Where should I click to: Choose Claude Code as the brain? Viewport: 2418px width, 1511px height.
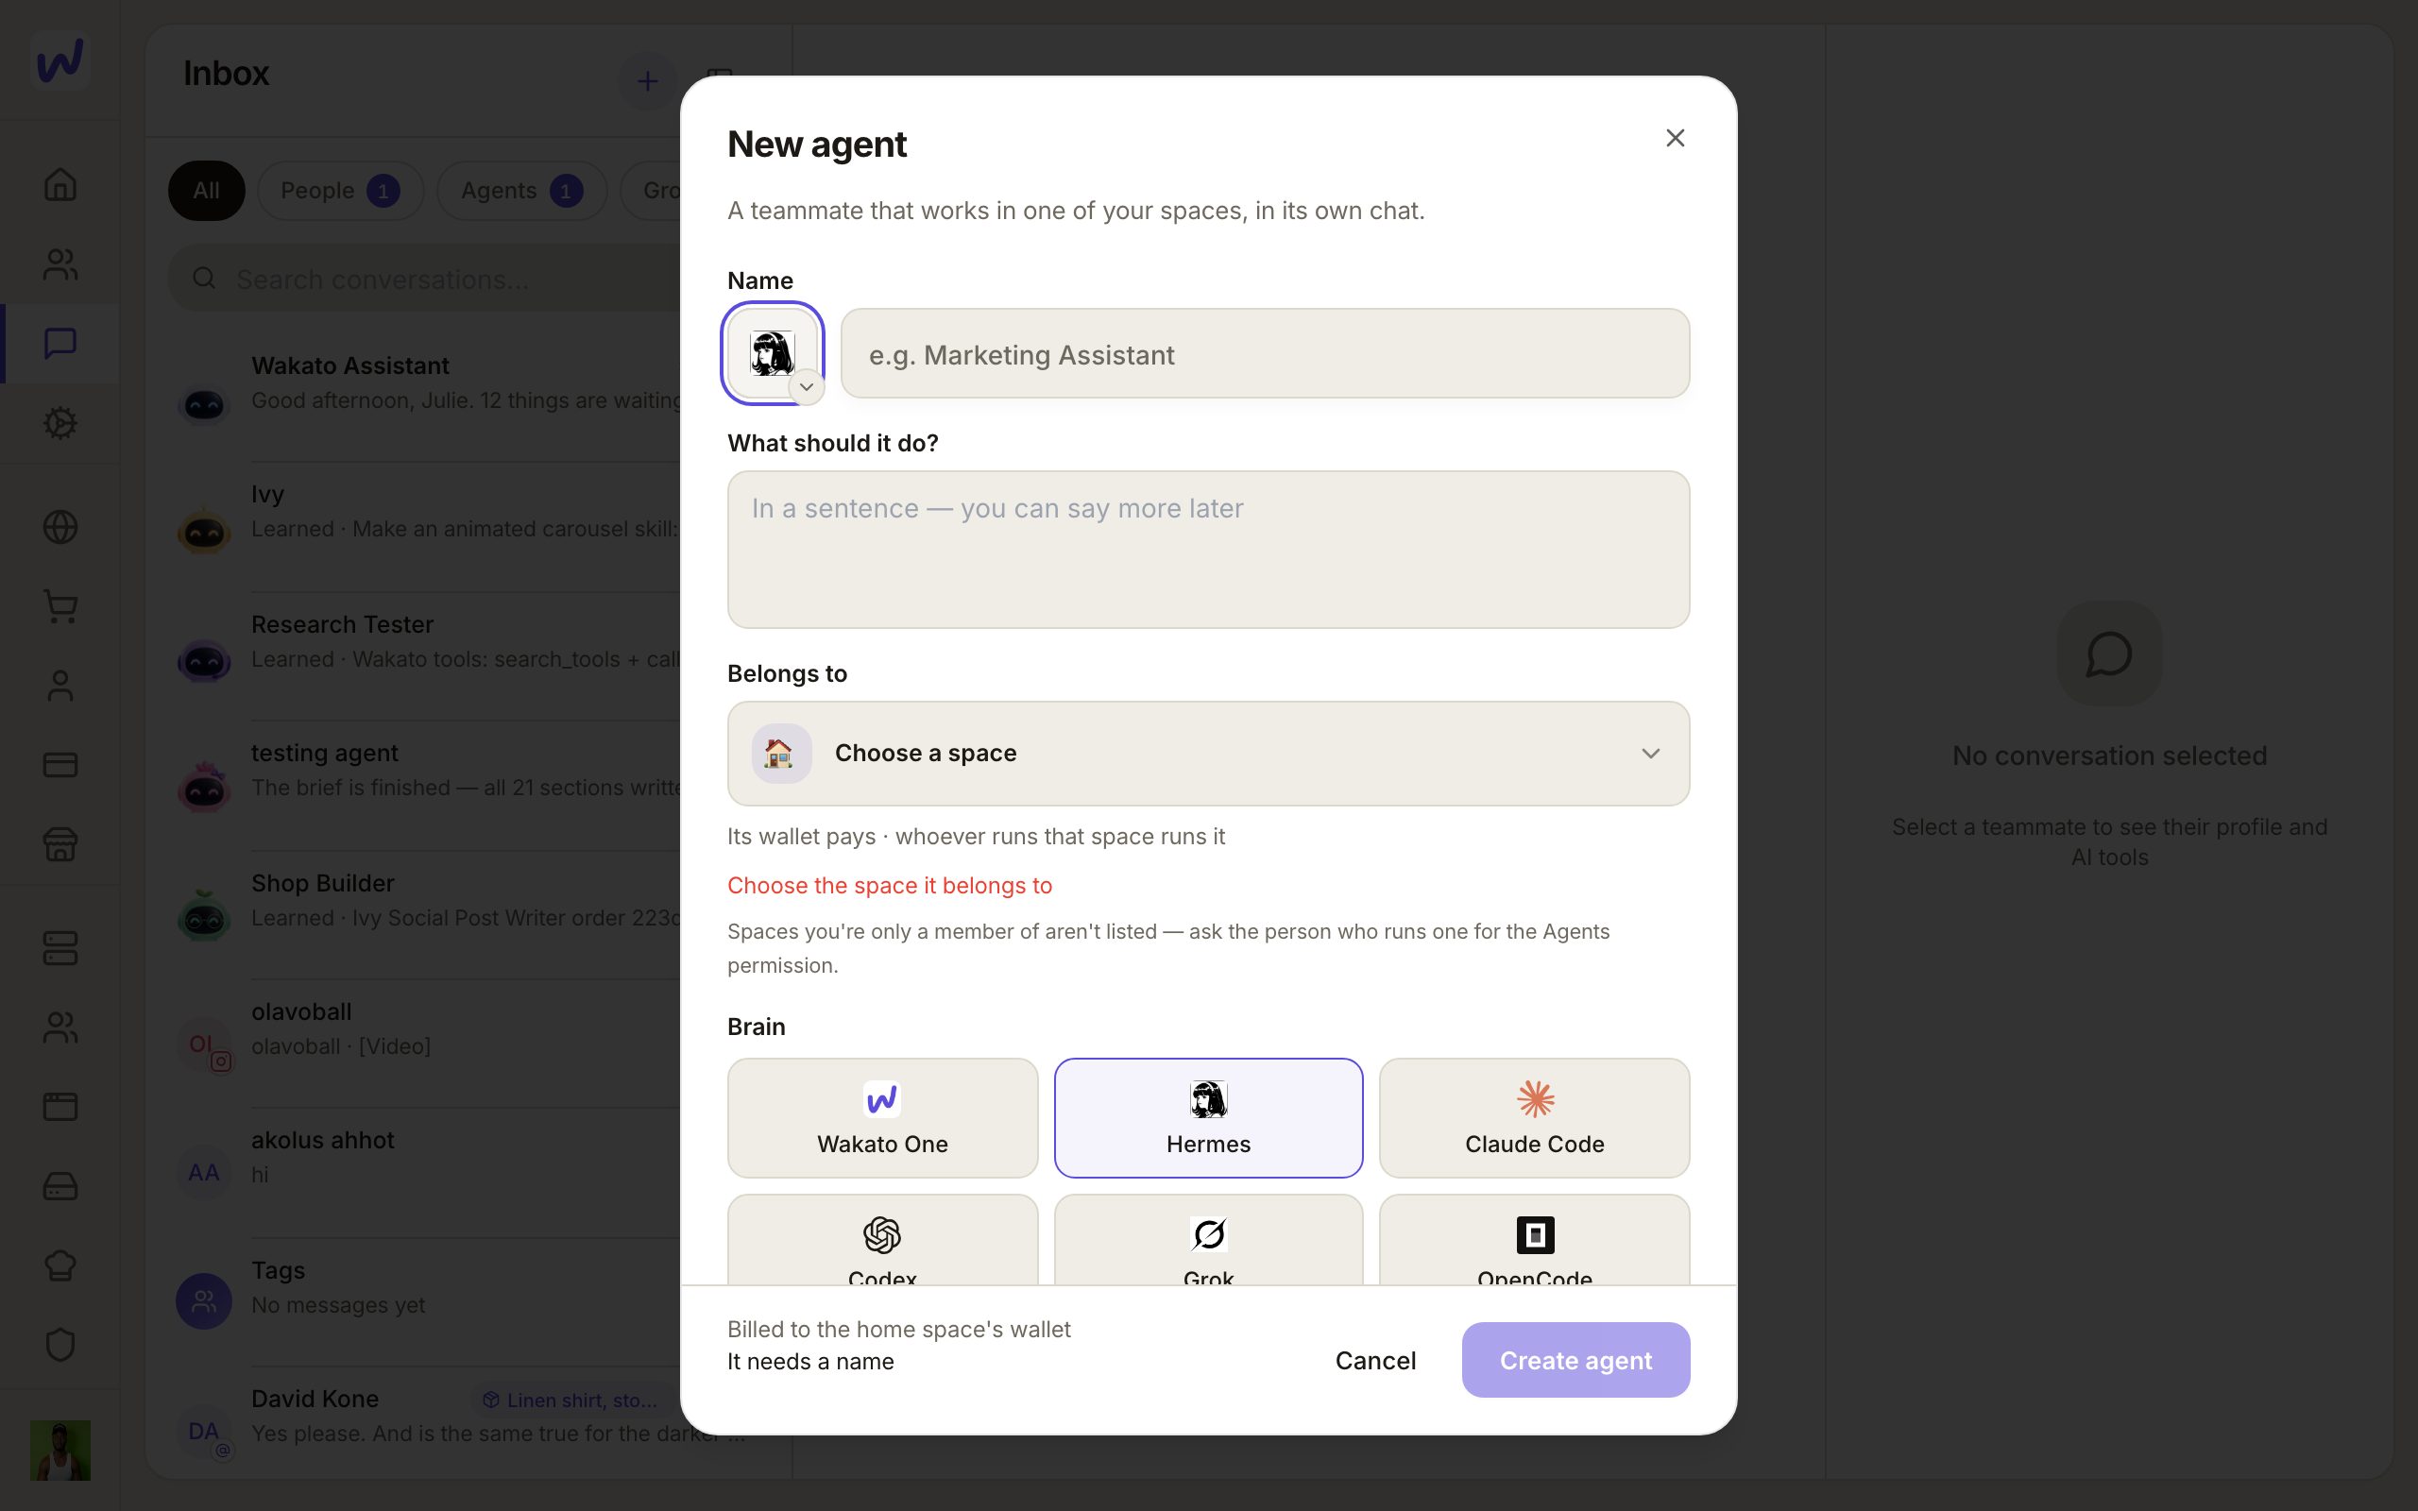[x=1534, y=1118]
